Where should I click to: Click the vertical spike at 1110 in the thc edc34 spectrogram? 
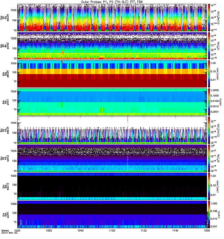[x=128, y=123]
